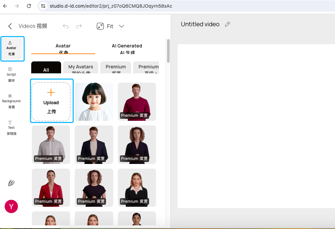Open the Script 脚本 sidebar panel
This screenshot has height=229, width=335.
[11, 75]
